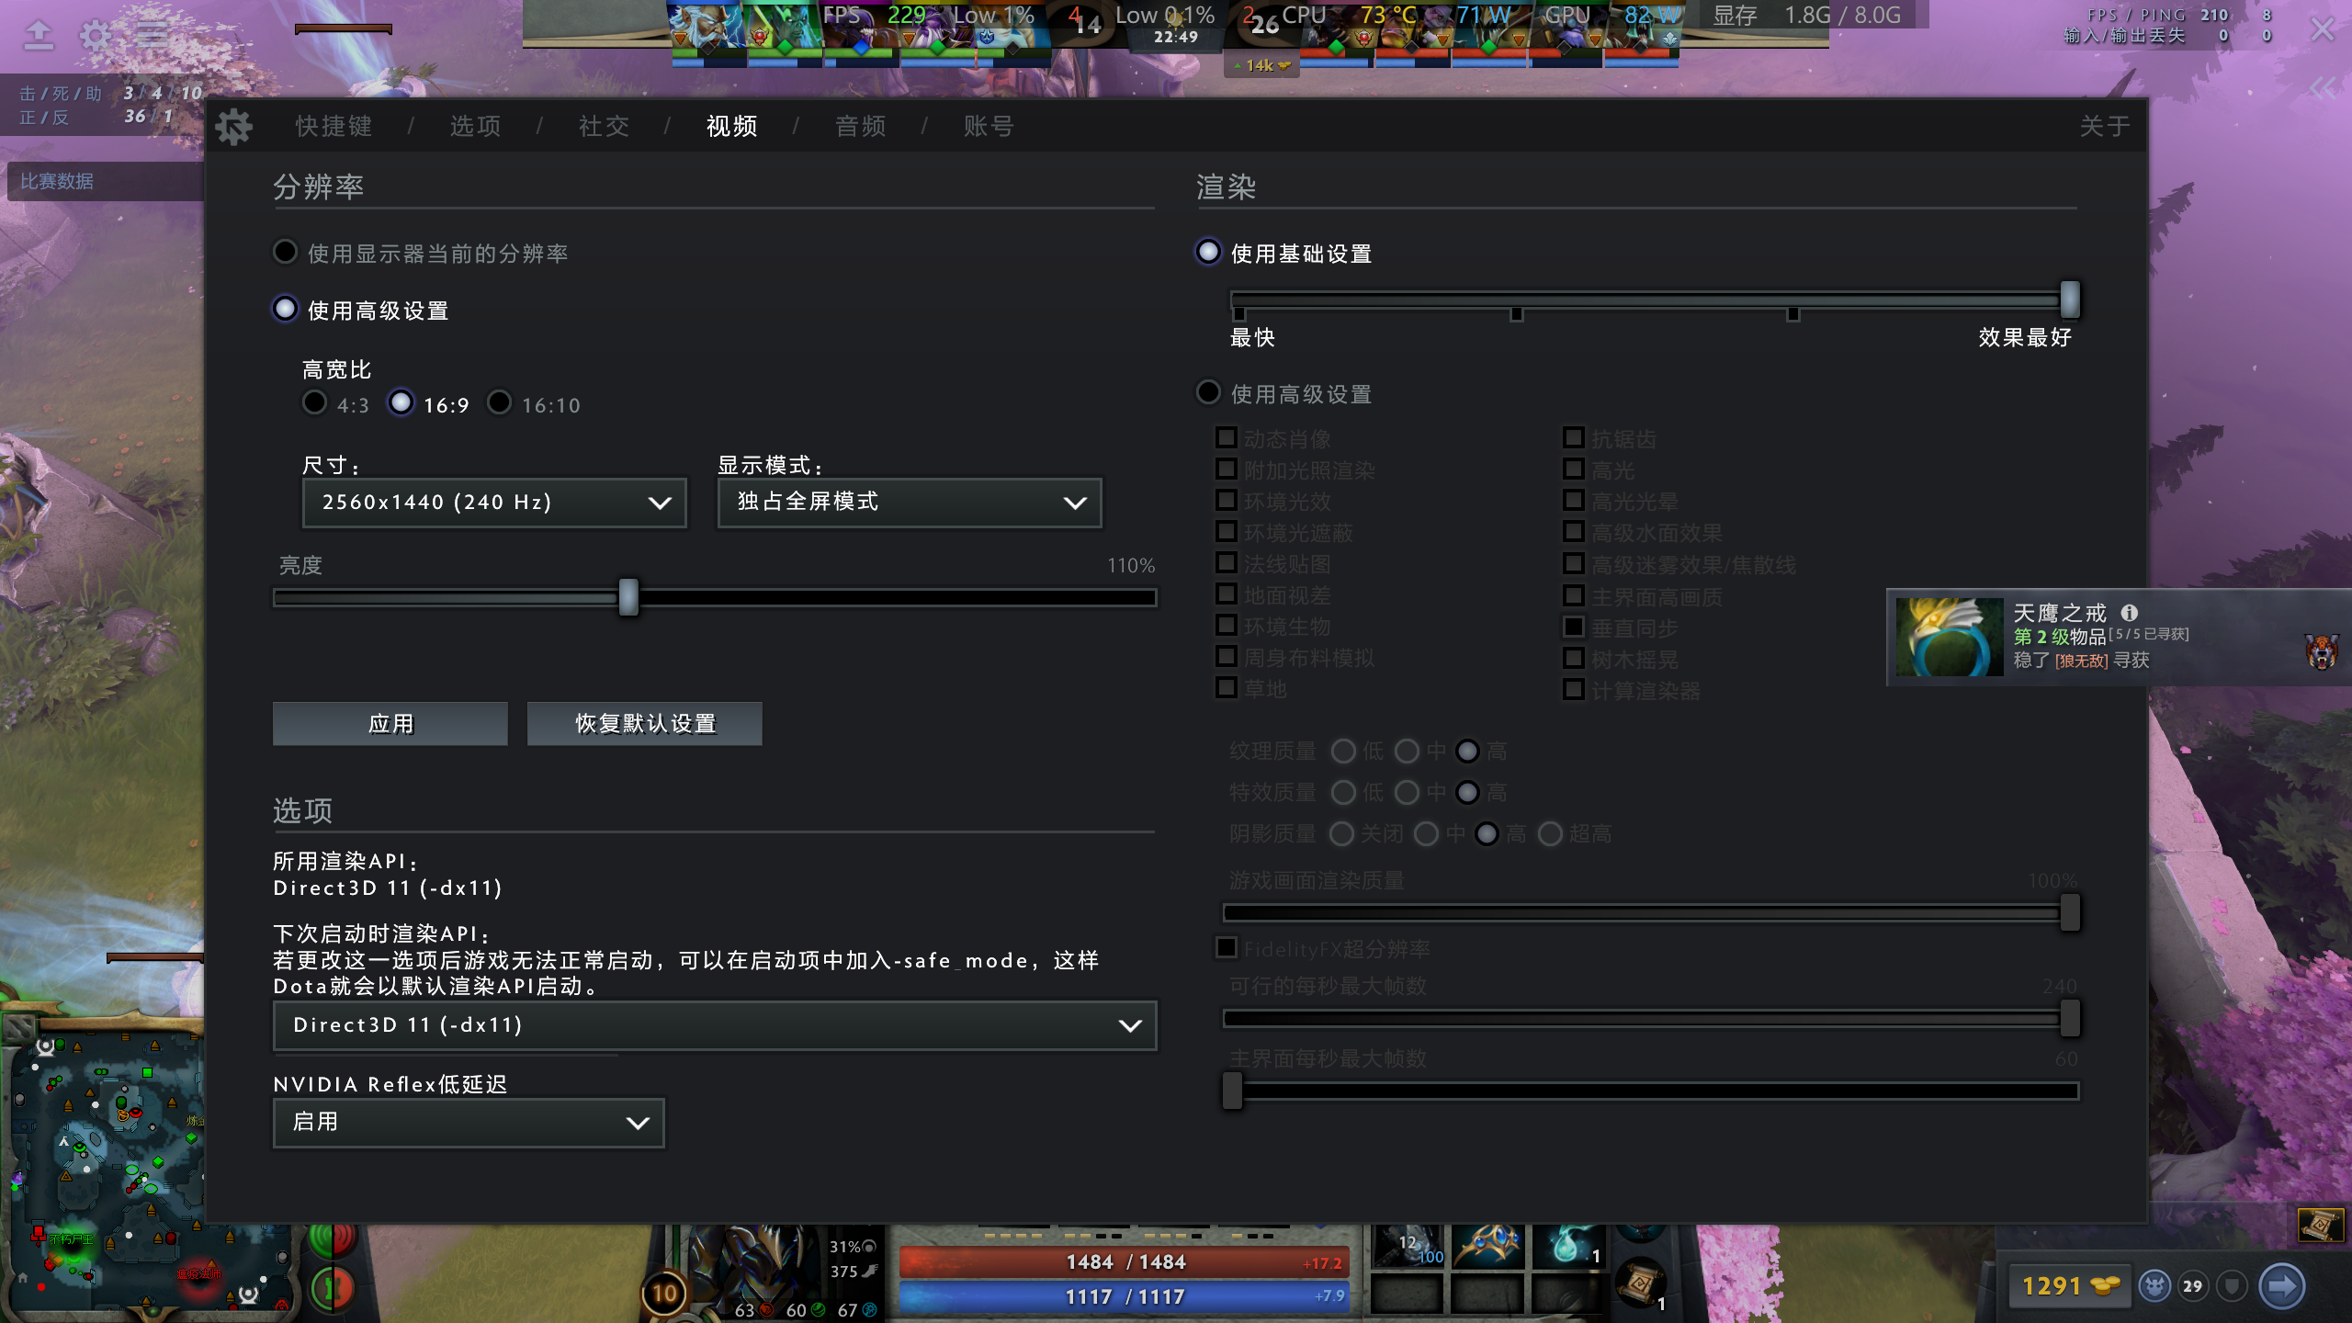
Task: Click the basic render quality slider handle
Action: [2070, 300]
